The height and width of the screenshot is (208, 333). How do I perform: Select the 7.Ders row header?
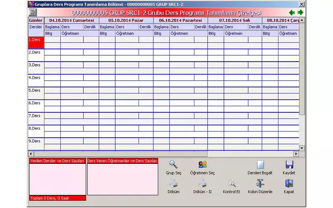click(x=36, y=119)
